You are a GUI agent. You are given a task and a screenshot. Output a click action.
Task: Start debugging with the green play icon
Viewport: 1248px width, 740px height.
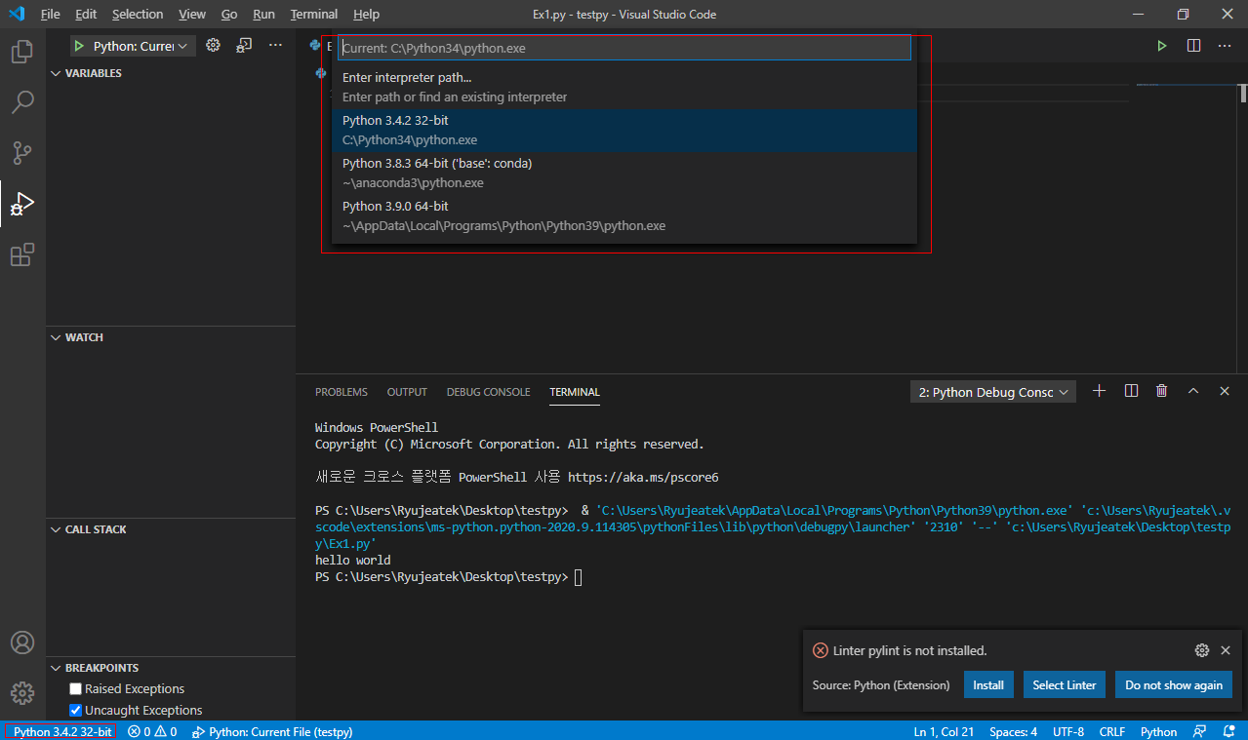[x=78, y=46]
